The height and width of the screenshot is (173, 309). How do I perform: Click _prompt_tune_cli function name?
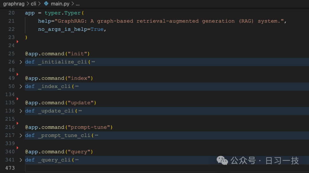pos(64,135)
